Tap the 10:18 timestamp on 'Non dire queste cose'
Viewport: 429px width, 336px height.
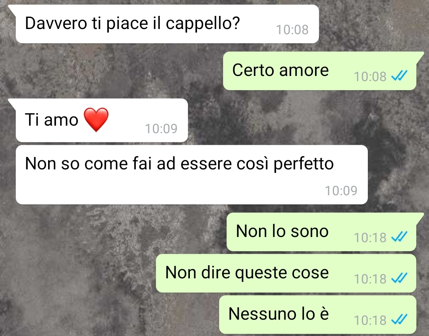tap(370, 279)
